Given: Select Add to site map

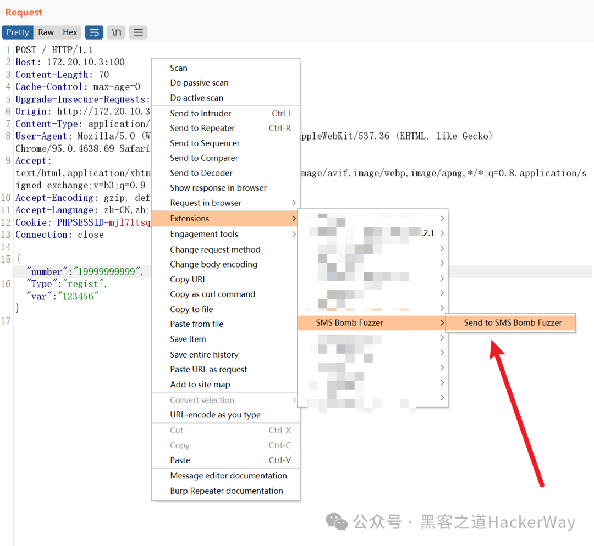Looking at the screenshot, I should click(226, 385).
